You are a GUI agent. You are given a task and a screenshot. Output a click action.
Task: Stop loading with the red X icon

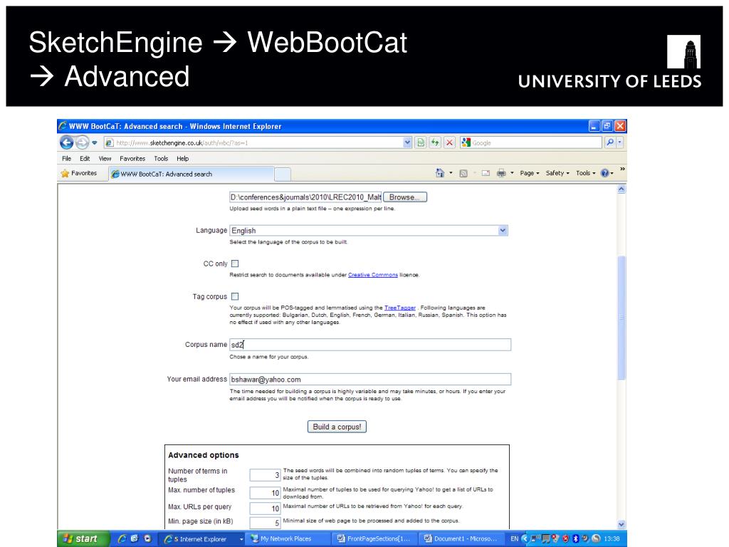click(x=449, y=142)
